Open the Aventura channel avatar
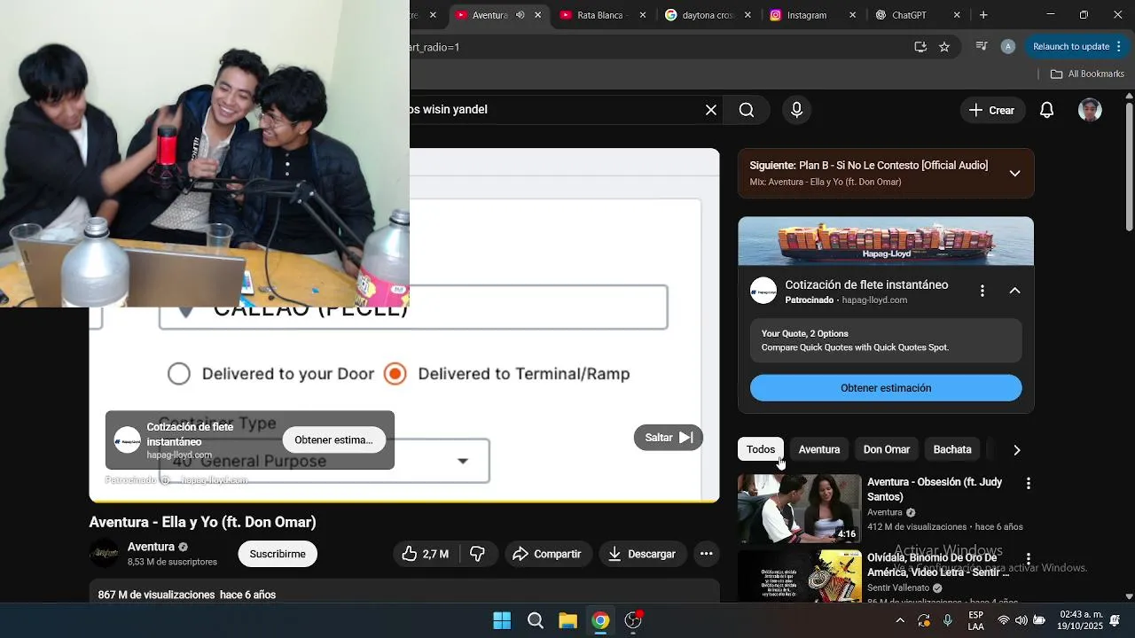The height and width of the screenshot is (638, 1135). click(105, 553)
